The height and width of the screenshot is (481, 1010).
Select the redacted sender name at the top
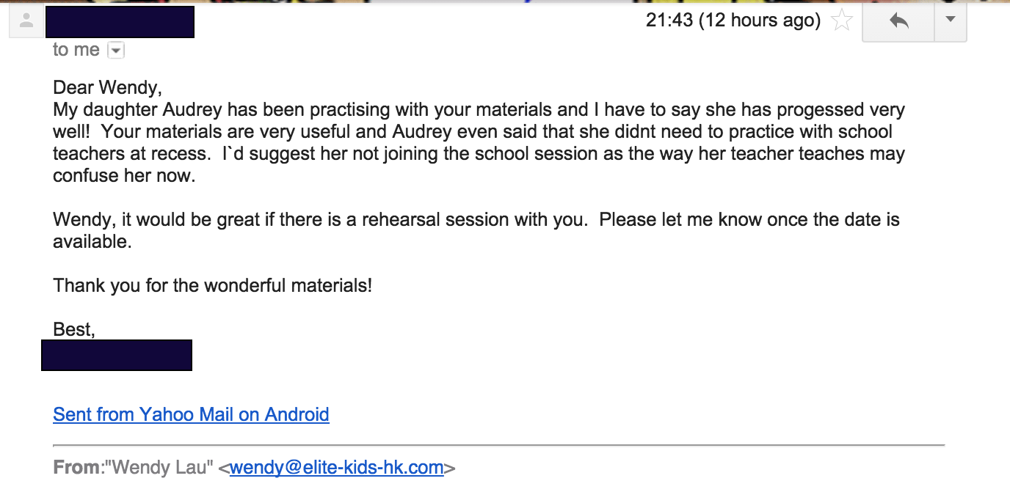[x=120, y=22]
